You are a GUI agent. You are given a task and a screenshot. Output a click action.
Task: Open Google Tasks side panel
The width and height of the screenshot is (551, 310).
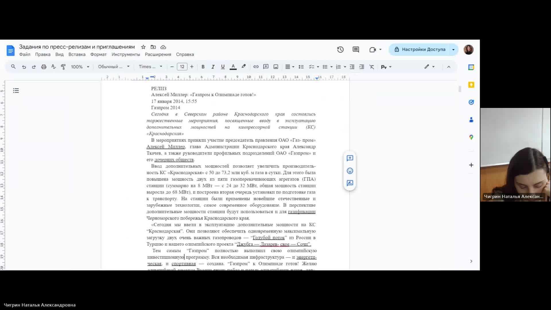[471, 102]
